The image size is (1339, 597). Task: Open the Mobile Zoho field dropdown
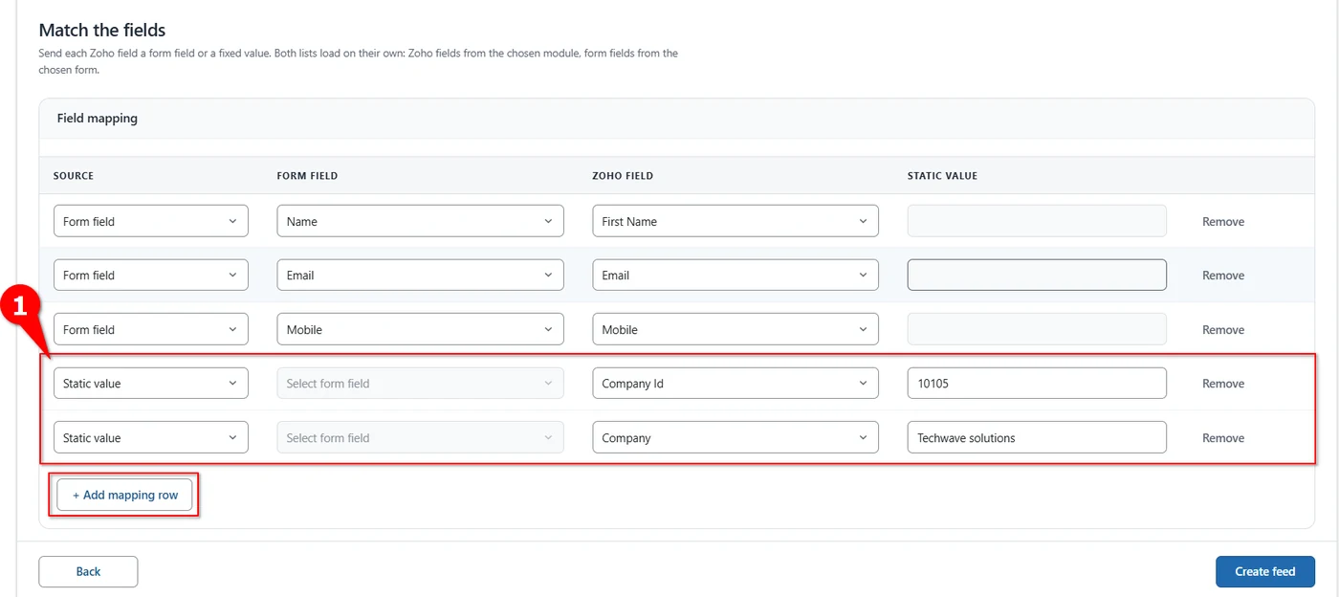(735, 329)
